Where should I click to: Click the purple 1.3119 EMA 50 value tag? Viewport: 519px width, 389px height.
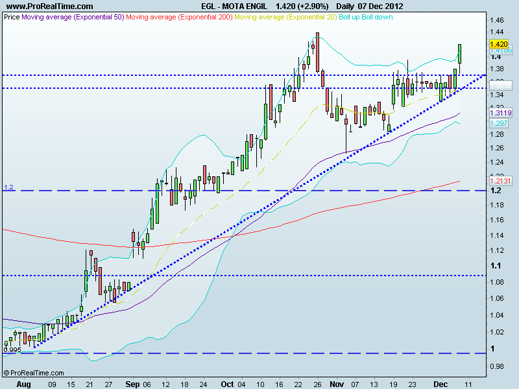point(500,113)
